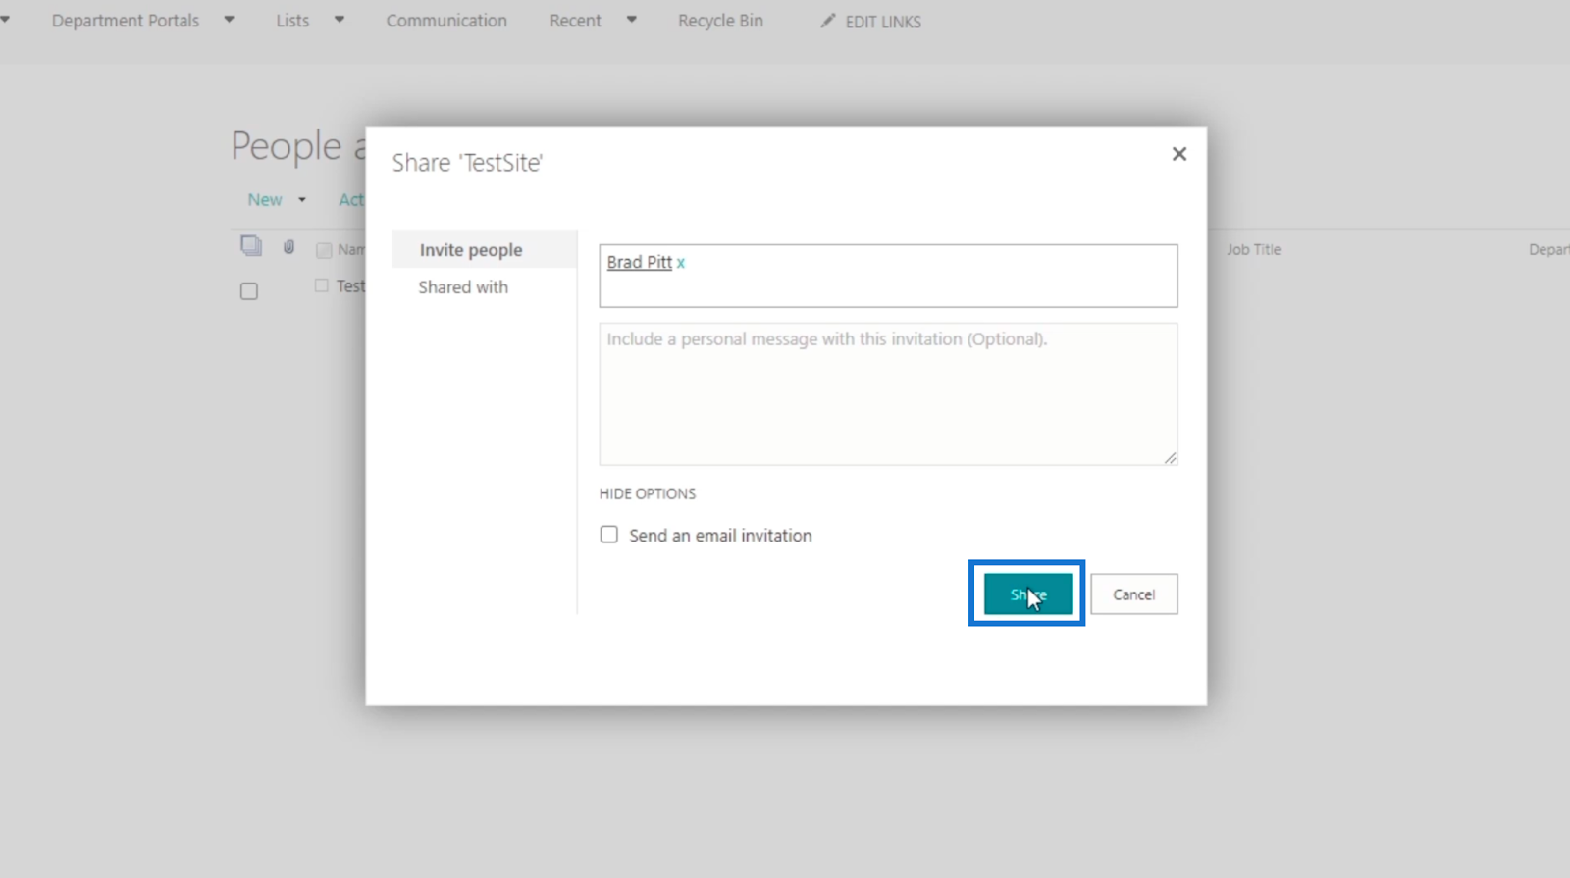Open the Recycle Bin link
Image resolution: width=1570 pixels, height=878 pixels.
(x=720, y=21)
